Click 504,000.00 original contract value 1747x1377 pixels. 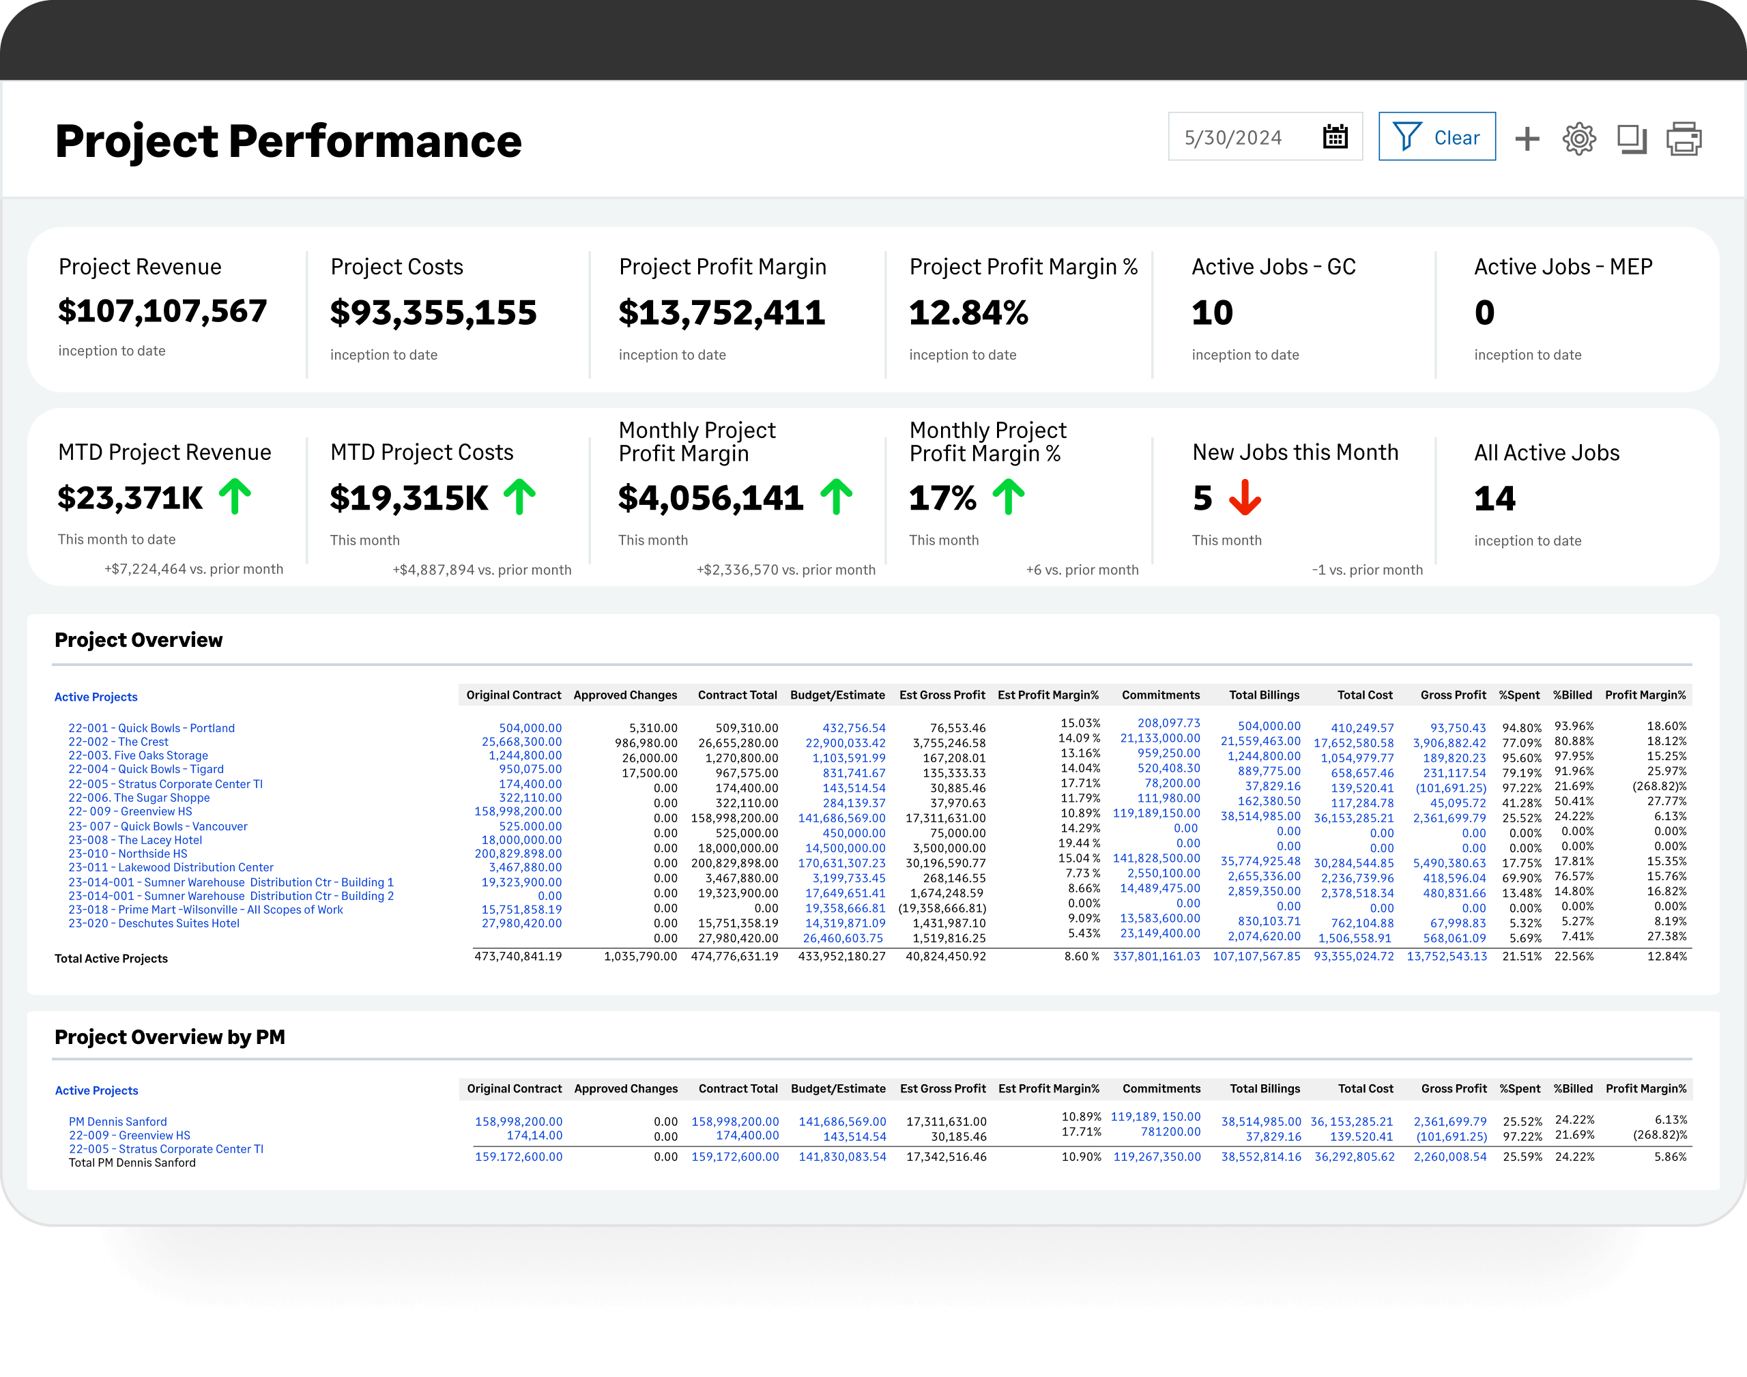(x=530, y=728)
